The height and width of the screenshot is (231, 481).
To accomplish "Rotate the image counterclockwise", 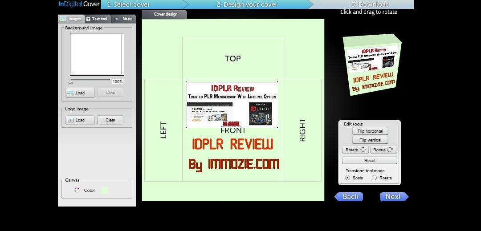I will pos(355,150).
